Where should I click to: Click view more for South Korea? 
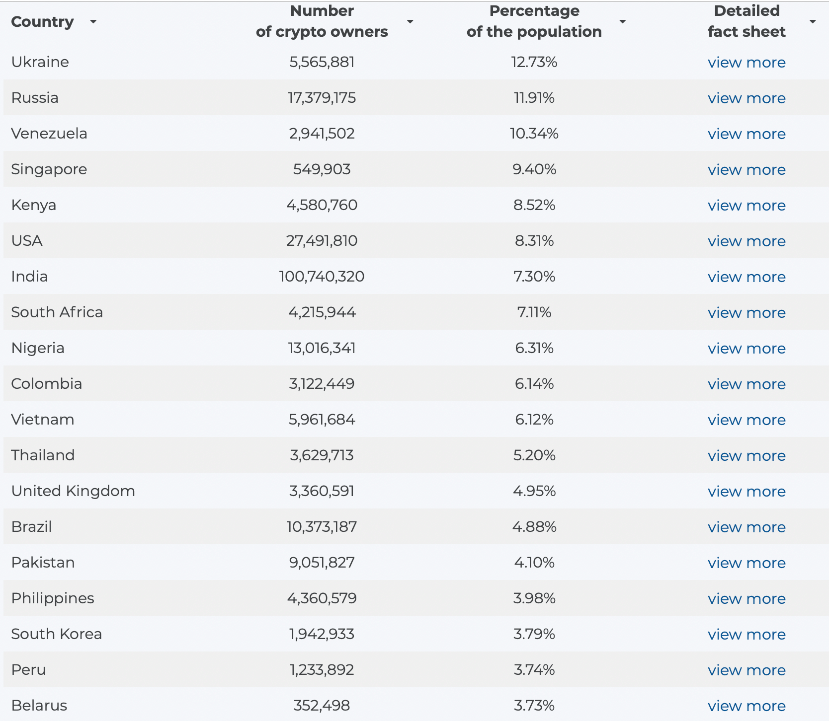[746, 635]
